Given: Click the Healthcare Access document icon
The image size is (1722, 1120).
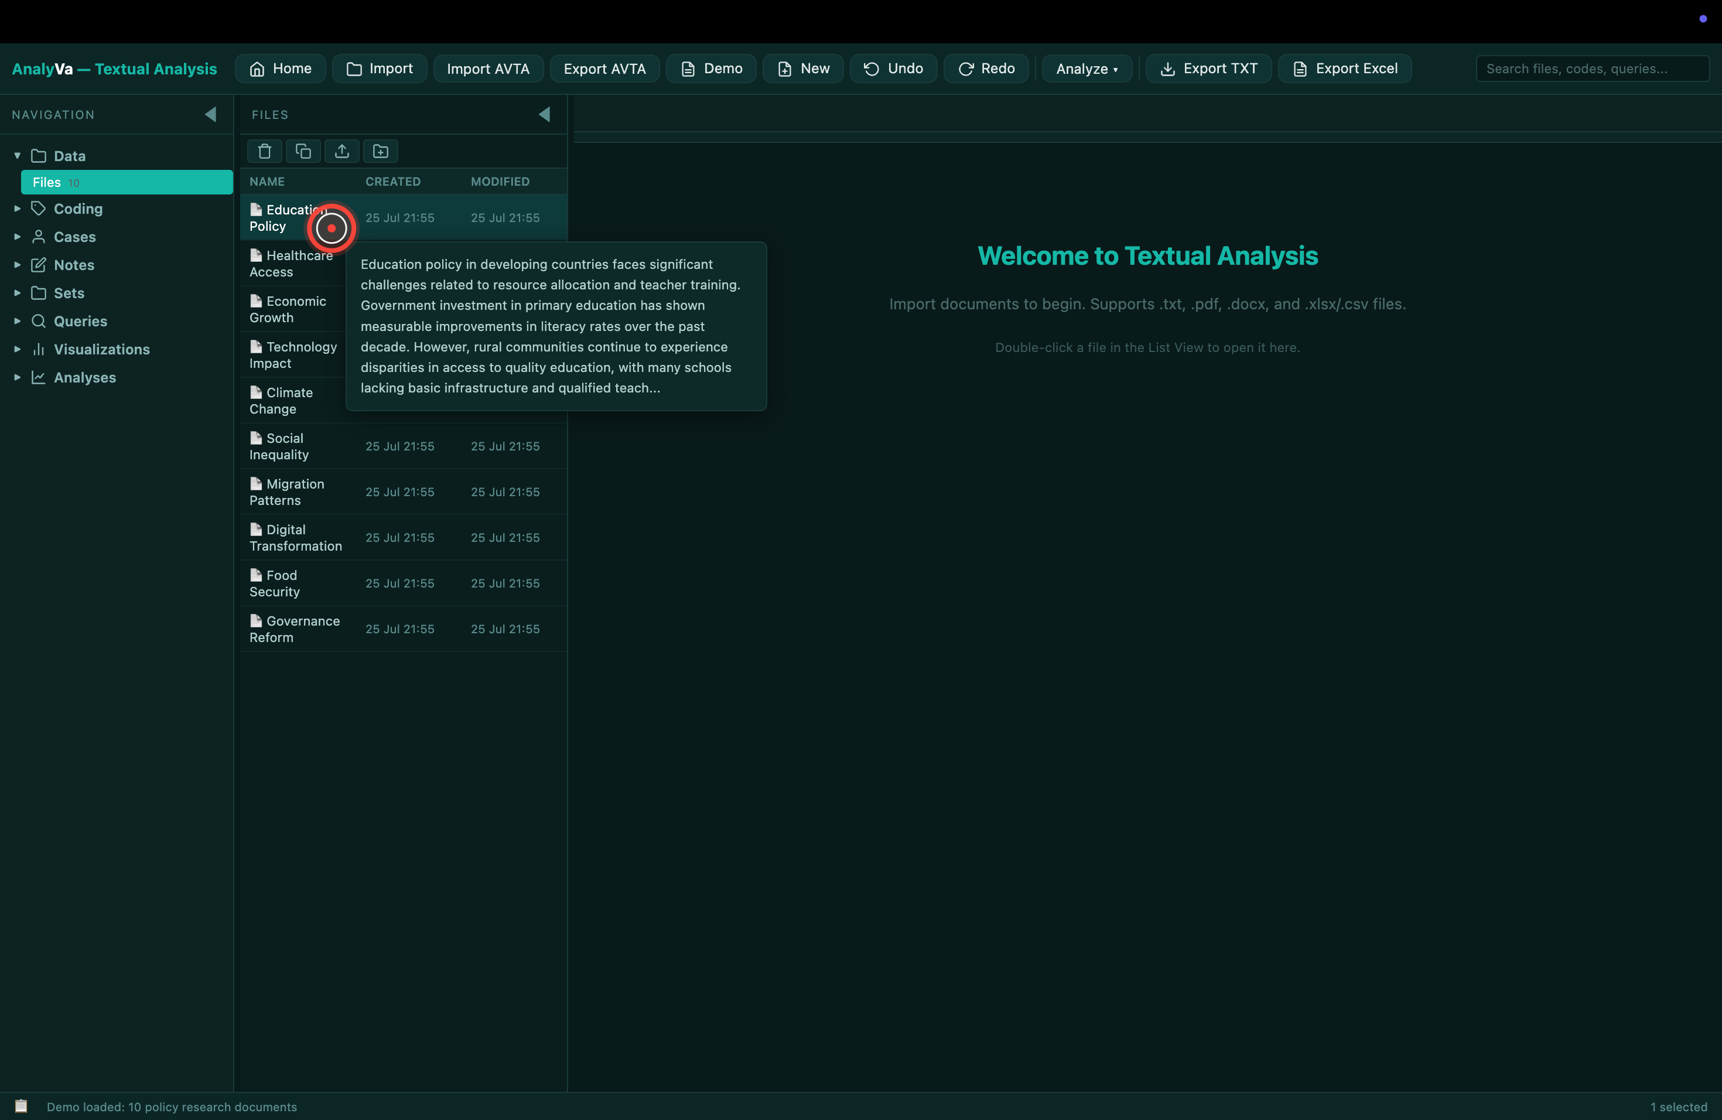Looking at the screenshot, I should pos(256,255).
